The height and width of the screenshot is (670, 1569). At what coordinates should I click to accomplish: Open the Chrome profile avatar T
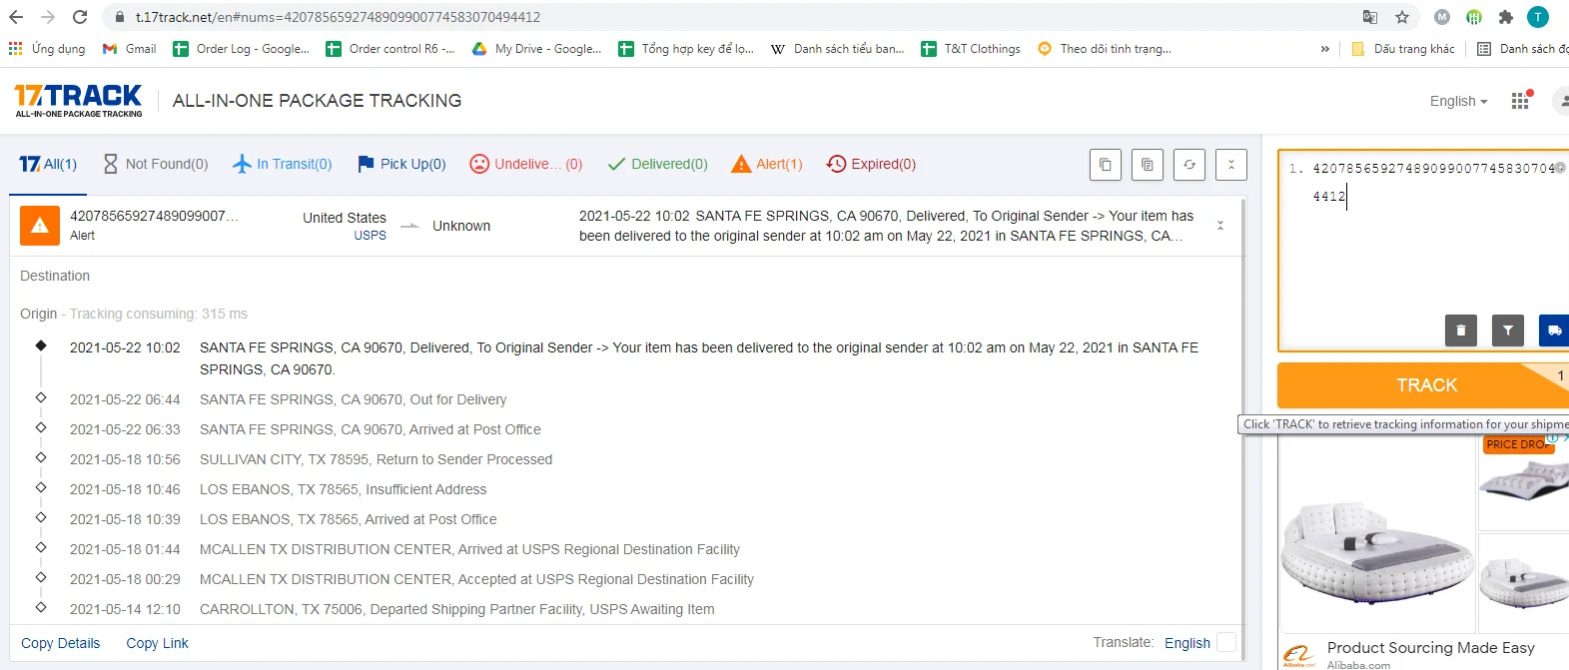[x=1538, y=17]
